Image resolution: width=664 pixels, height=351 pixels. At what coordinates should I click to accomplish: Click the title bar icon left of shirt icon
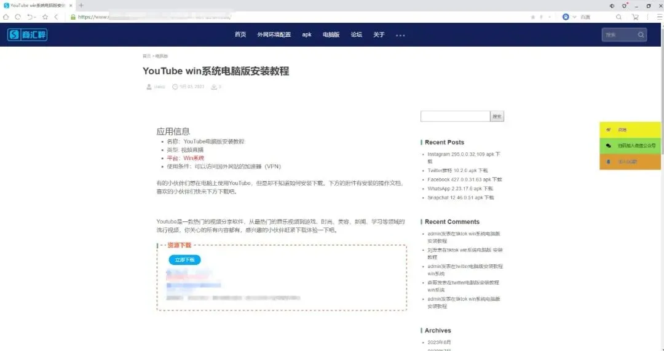coord(612,6)
